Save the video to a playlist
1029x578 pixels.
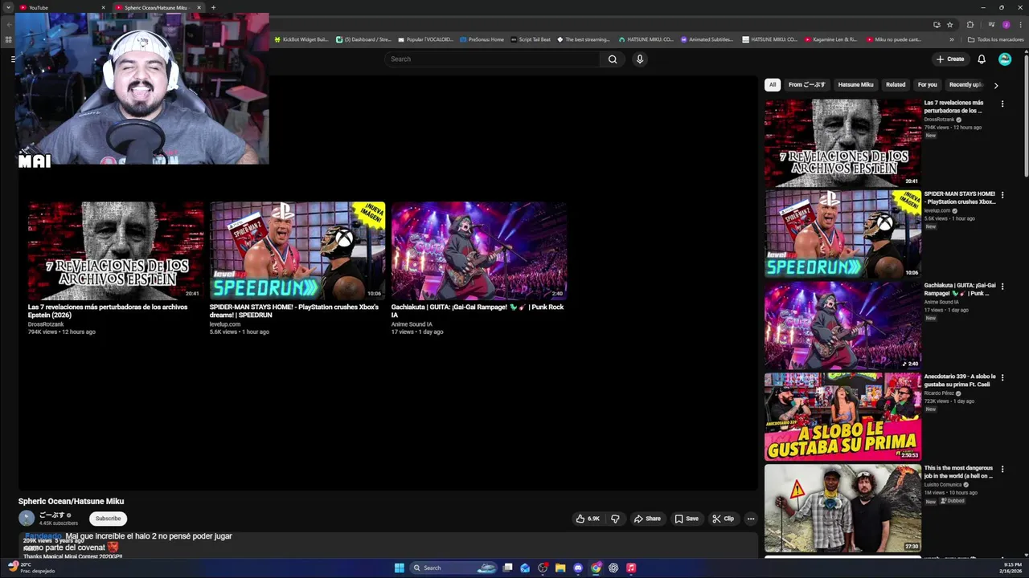point(687,519)
